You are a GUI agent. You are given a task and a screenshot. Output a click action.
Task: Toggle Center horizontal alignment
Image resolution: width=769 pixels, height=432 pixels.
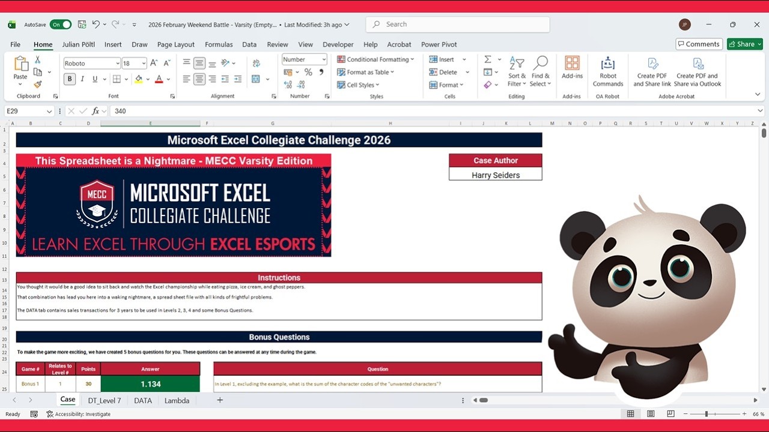[x=199, y=79]
